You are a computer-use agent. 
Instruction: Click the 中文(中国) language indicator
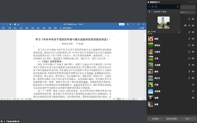28,99
